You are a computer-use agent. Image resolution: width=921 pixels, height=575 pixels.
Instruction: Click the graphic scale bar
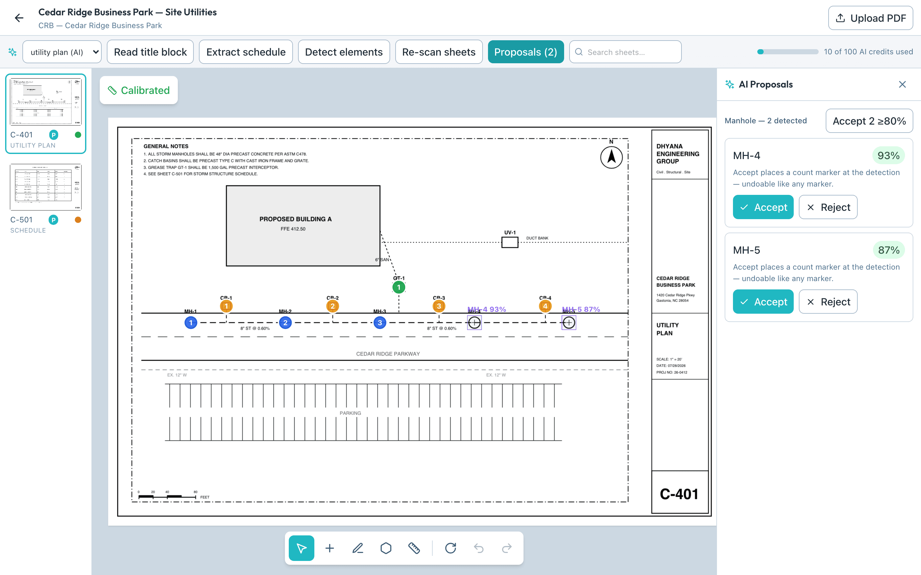tap(167, 496)
